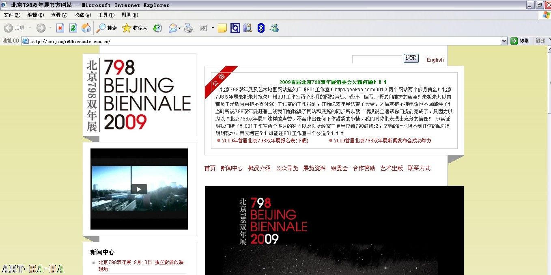
Task: Expand the address bar URL dropdown
Action: (x=504, y=41)
